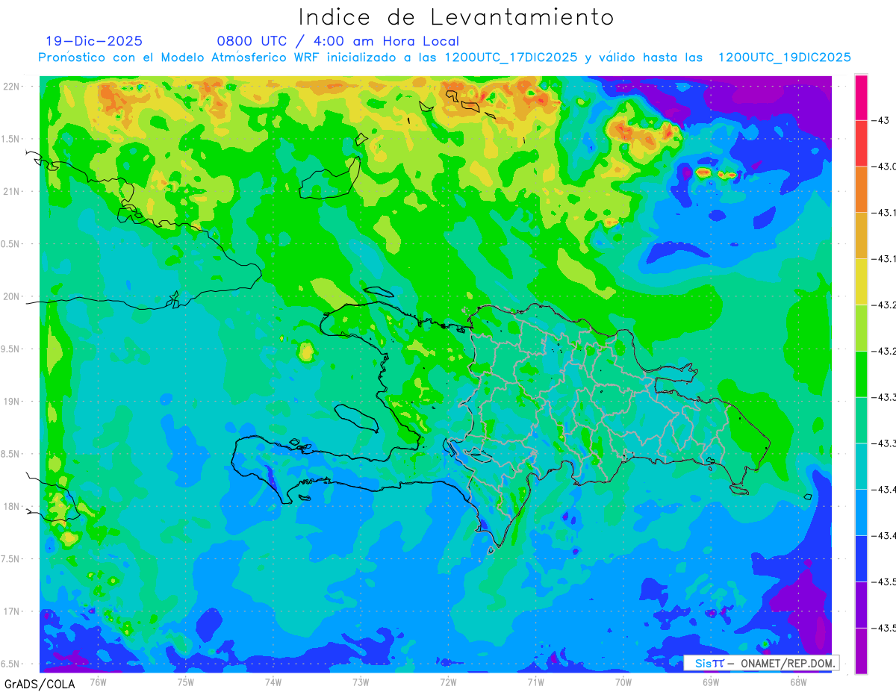
Task: Click the '71W' longitude label
Action: pos(535,682)
